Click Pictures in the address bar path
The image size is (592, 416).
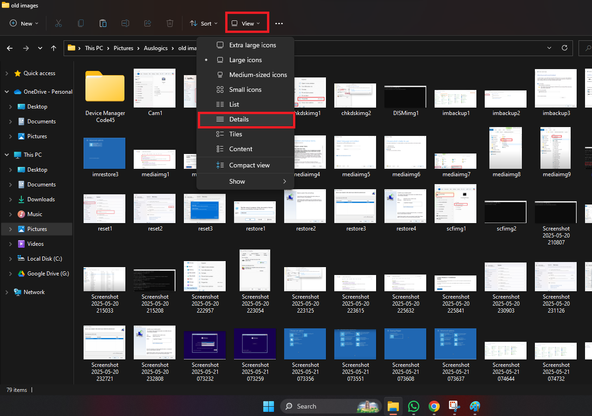(x=123, y=48)
